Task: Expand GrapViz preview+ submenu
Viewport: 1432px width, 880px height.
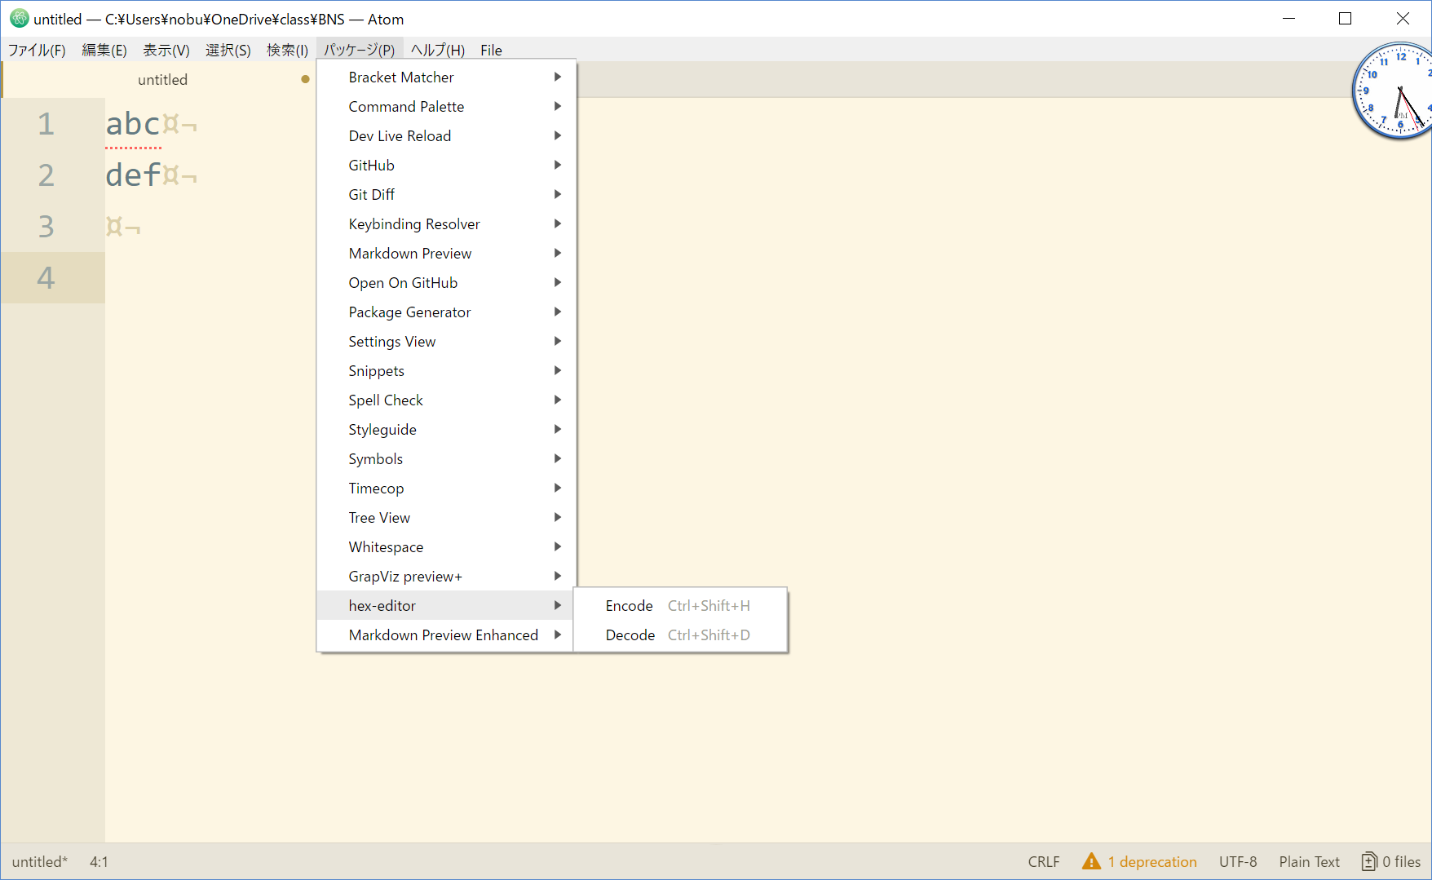Action: [x=446, y=576]
